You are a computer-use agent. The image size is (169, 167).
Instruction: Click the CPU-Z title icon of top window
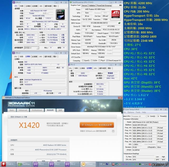point(14,2)
